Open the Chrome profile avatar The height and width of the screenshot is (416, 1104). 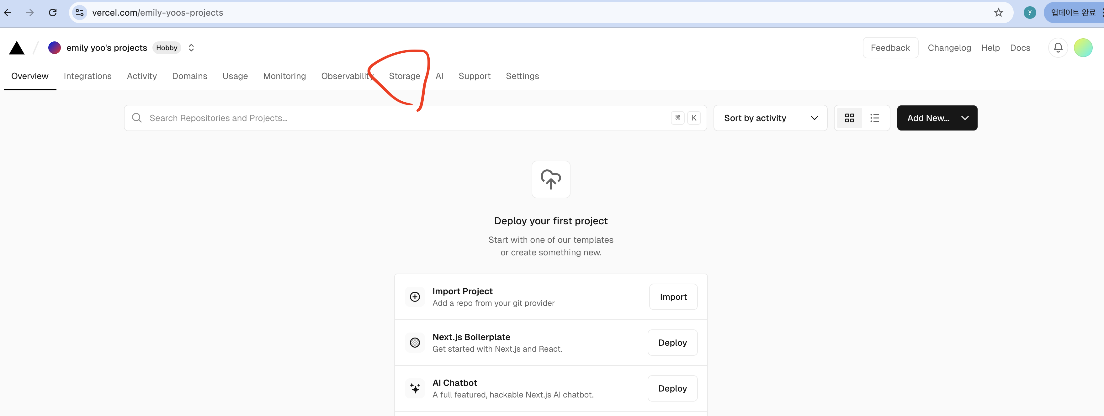[1029, 13]
